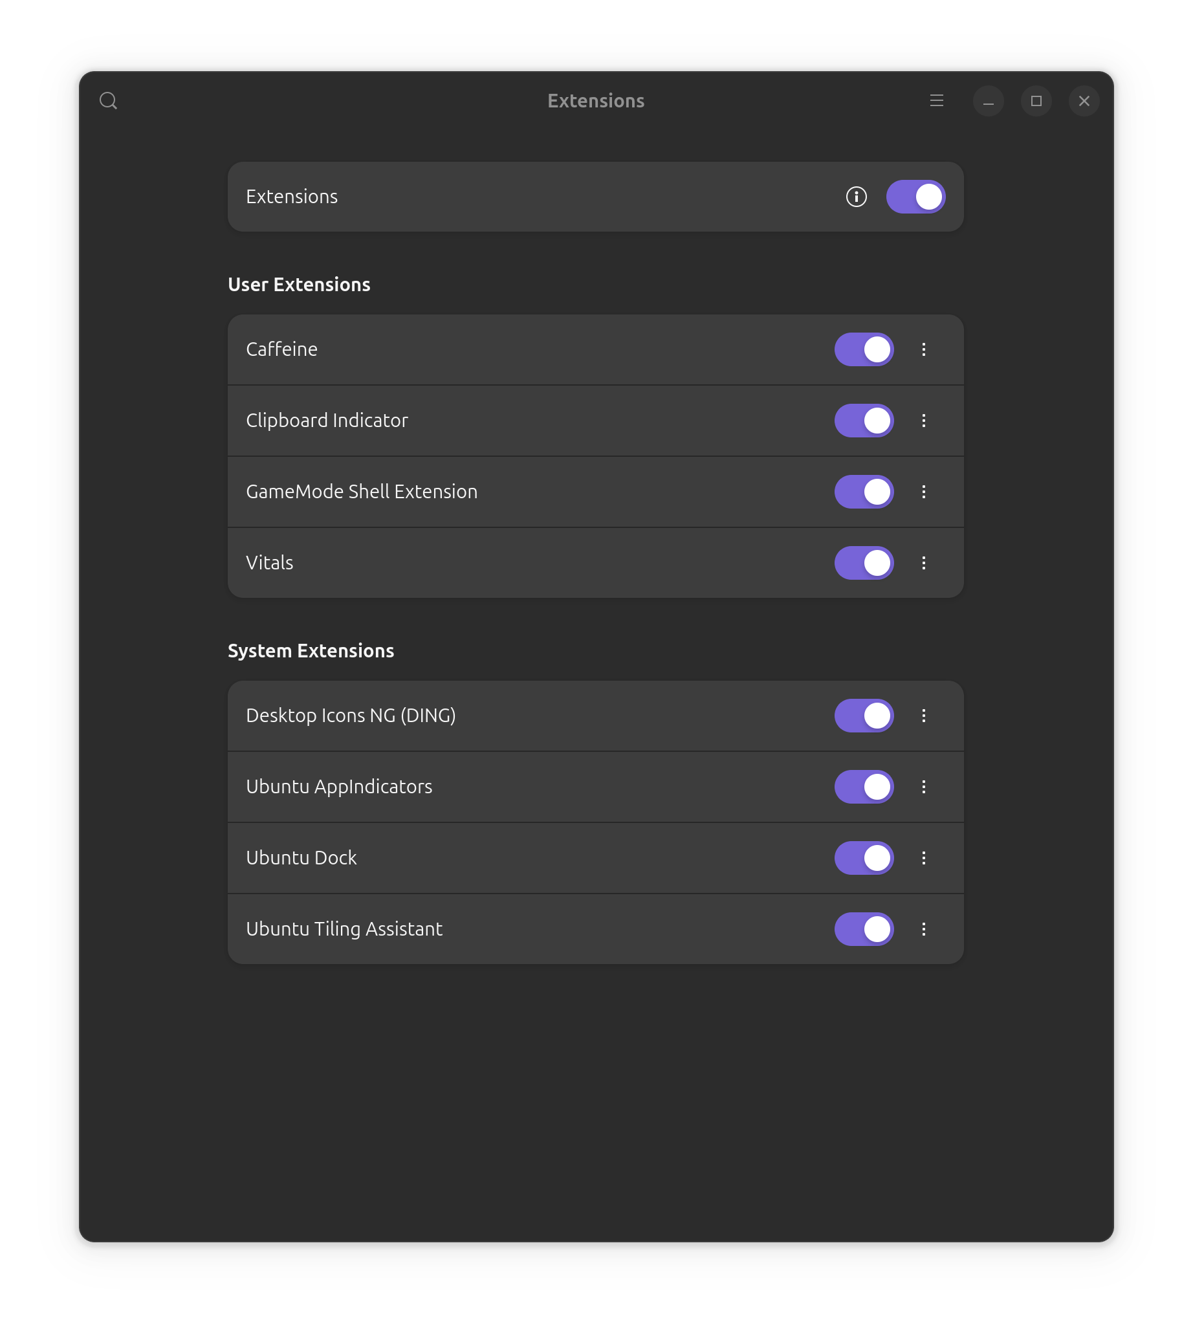1193x1329 pixels.
Task: Open the hamburger main menu
Action: pos(936,101)
